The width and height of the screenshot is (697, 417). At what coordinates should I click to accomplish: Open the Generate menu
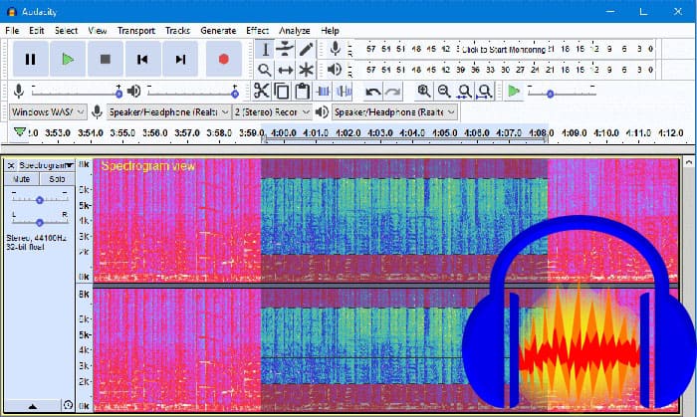point(218,30)
